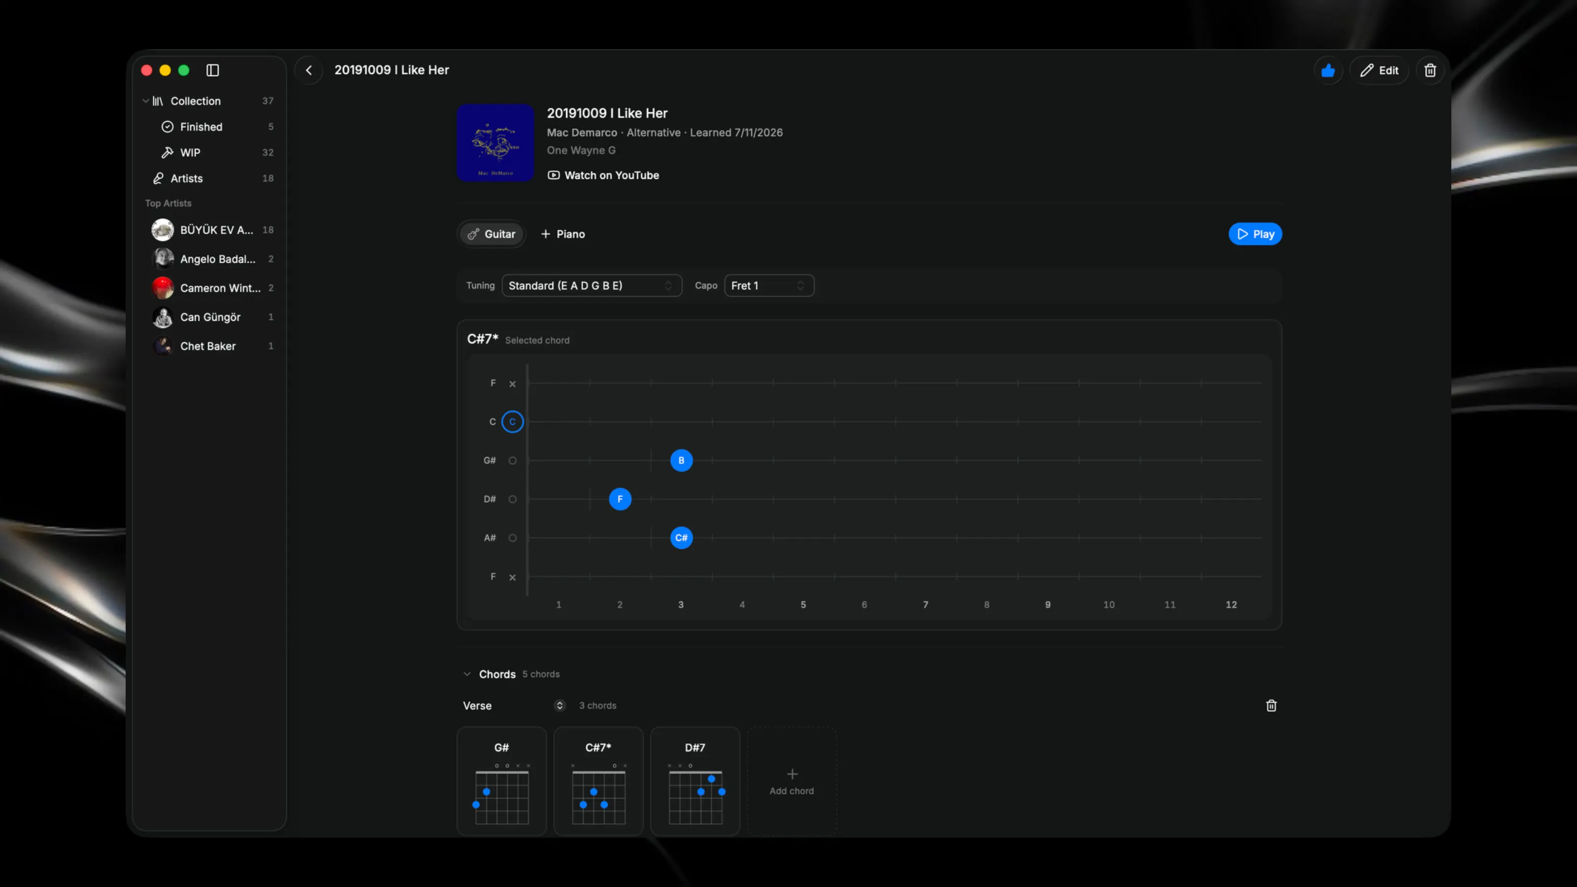Select the G# chord card
Screen dimensions: 1577x887
501,782
